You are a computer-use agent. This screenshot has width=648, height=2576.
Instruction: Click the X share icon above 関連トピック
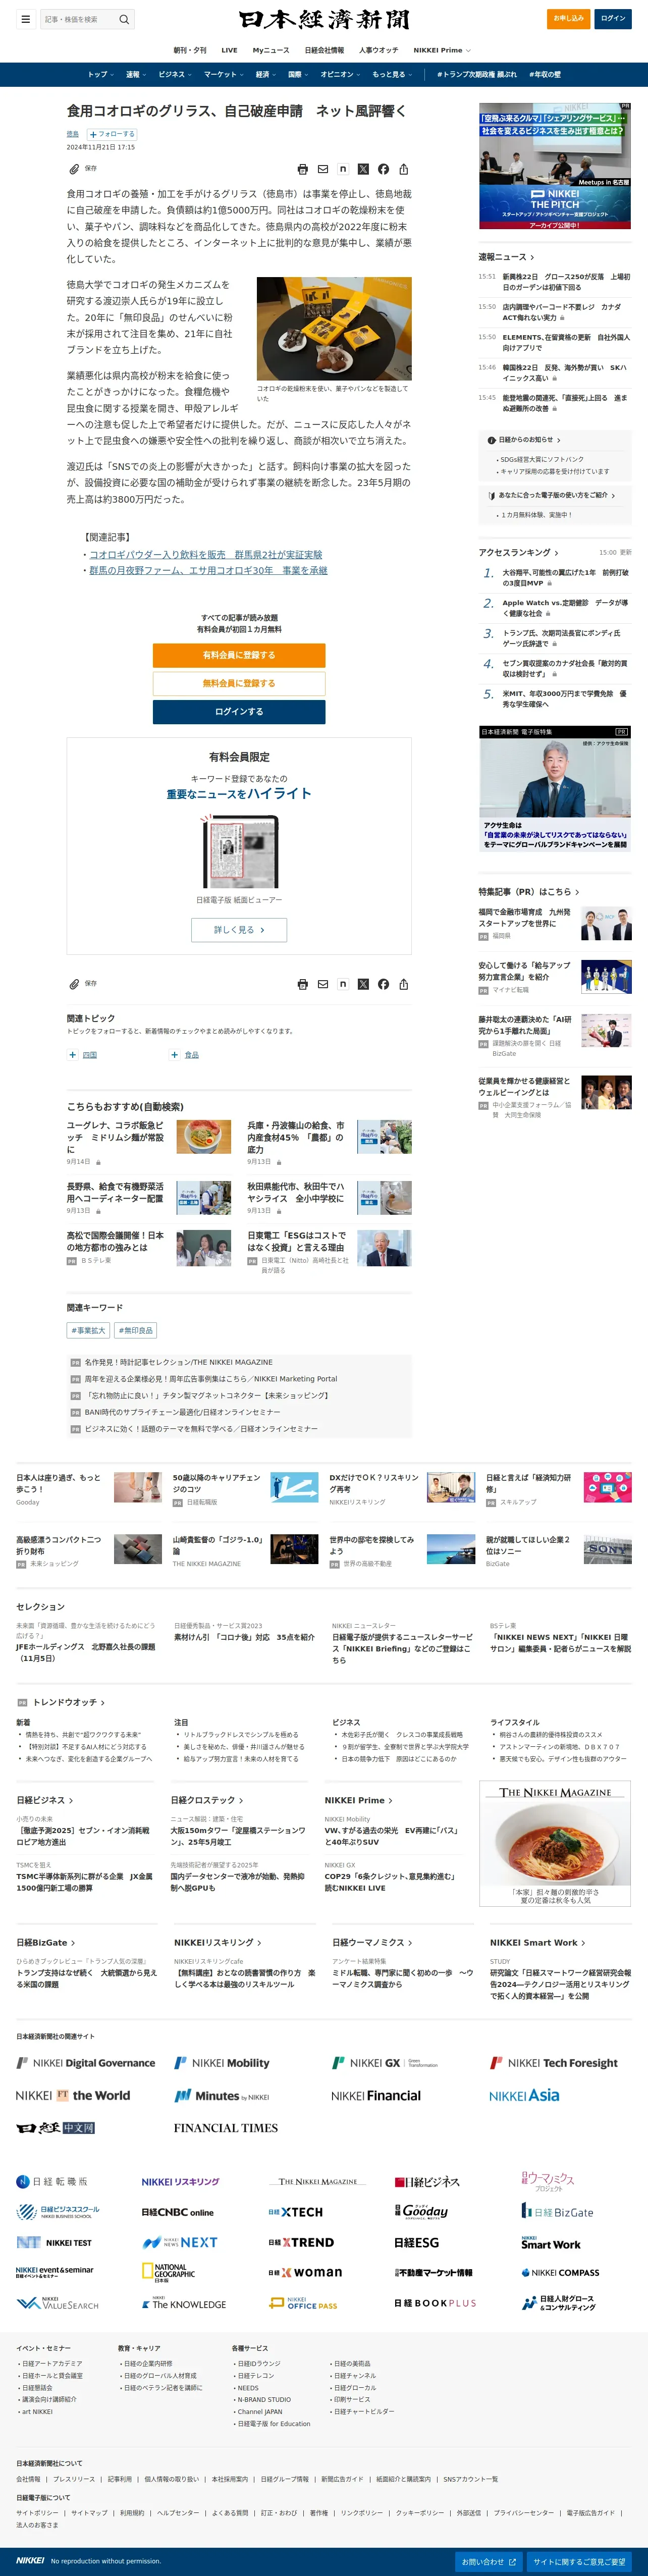tap(363, 985)
